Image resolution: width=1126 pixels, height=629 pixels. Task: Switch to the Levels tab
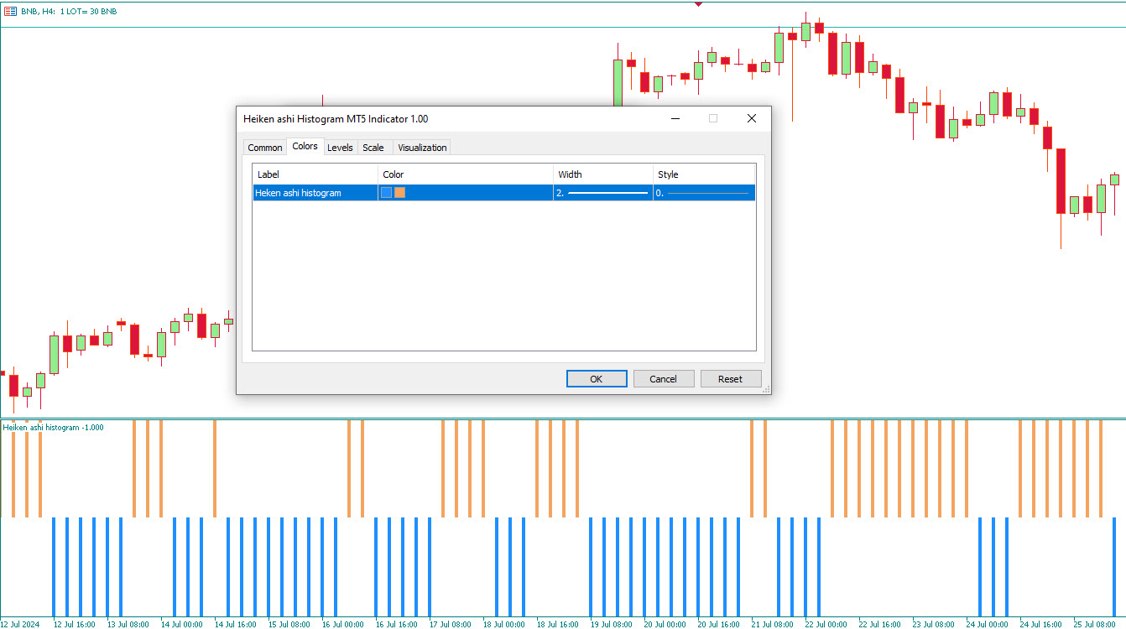(x=341, y=147)
